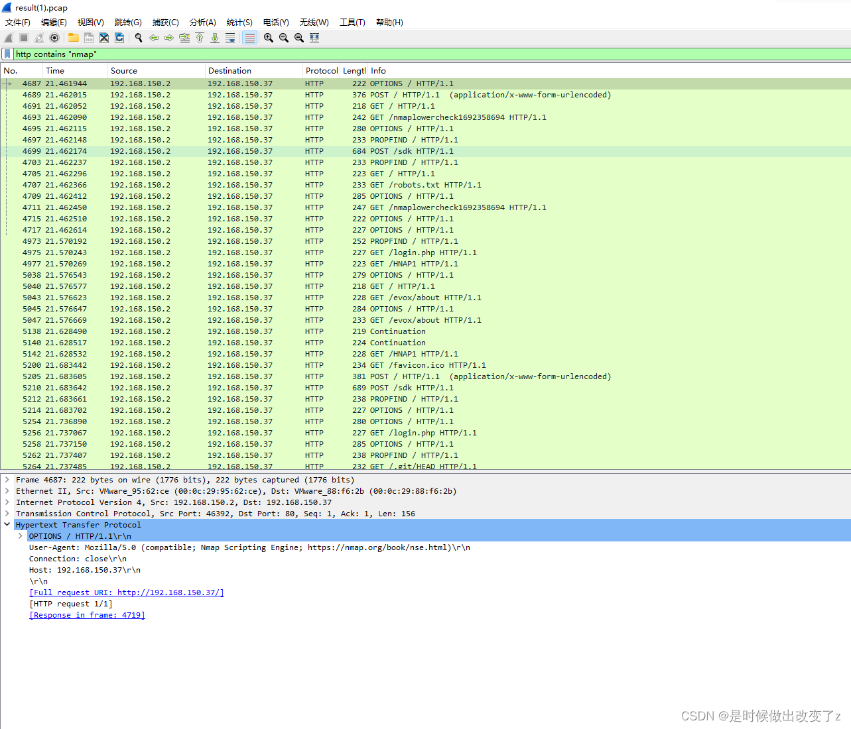Click the resize columns icon

point(314,38)
